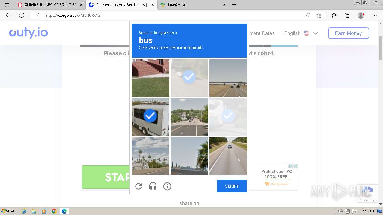Select the highway overpass image tile

228,78
